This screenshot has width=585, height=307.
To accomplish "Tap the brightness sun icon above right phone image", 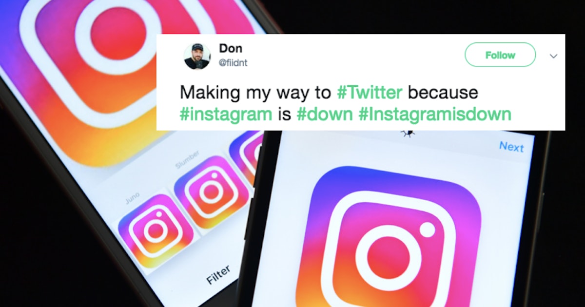I will (x=405, y=133).
